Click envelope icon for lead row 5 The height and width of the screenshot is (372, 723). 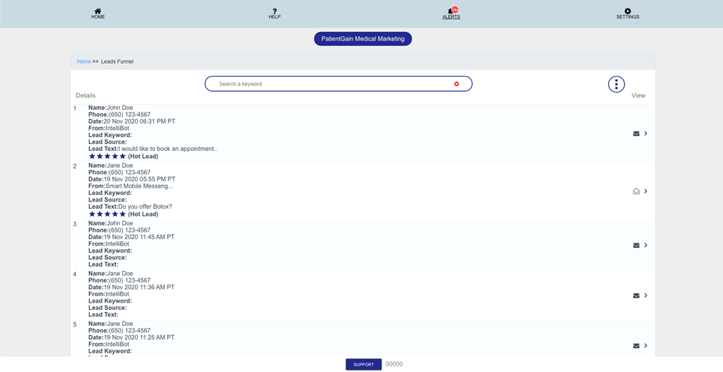pyautogui.click(x=636, y=346)
